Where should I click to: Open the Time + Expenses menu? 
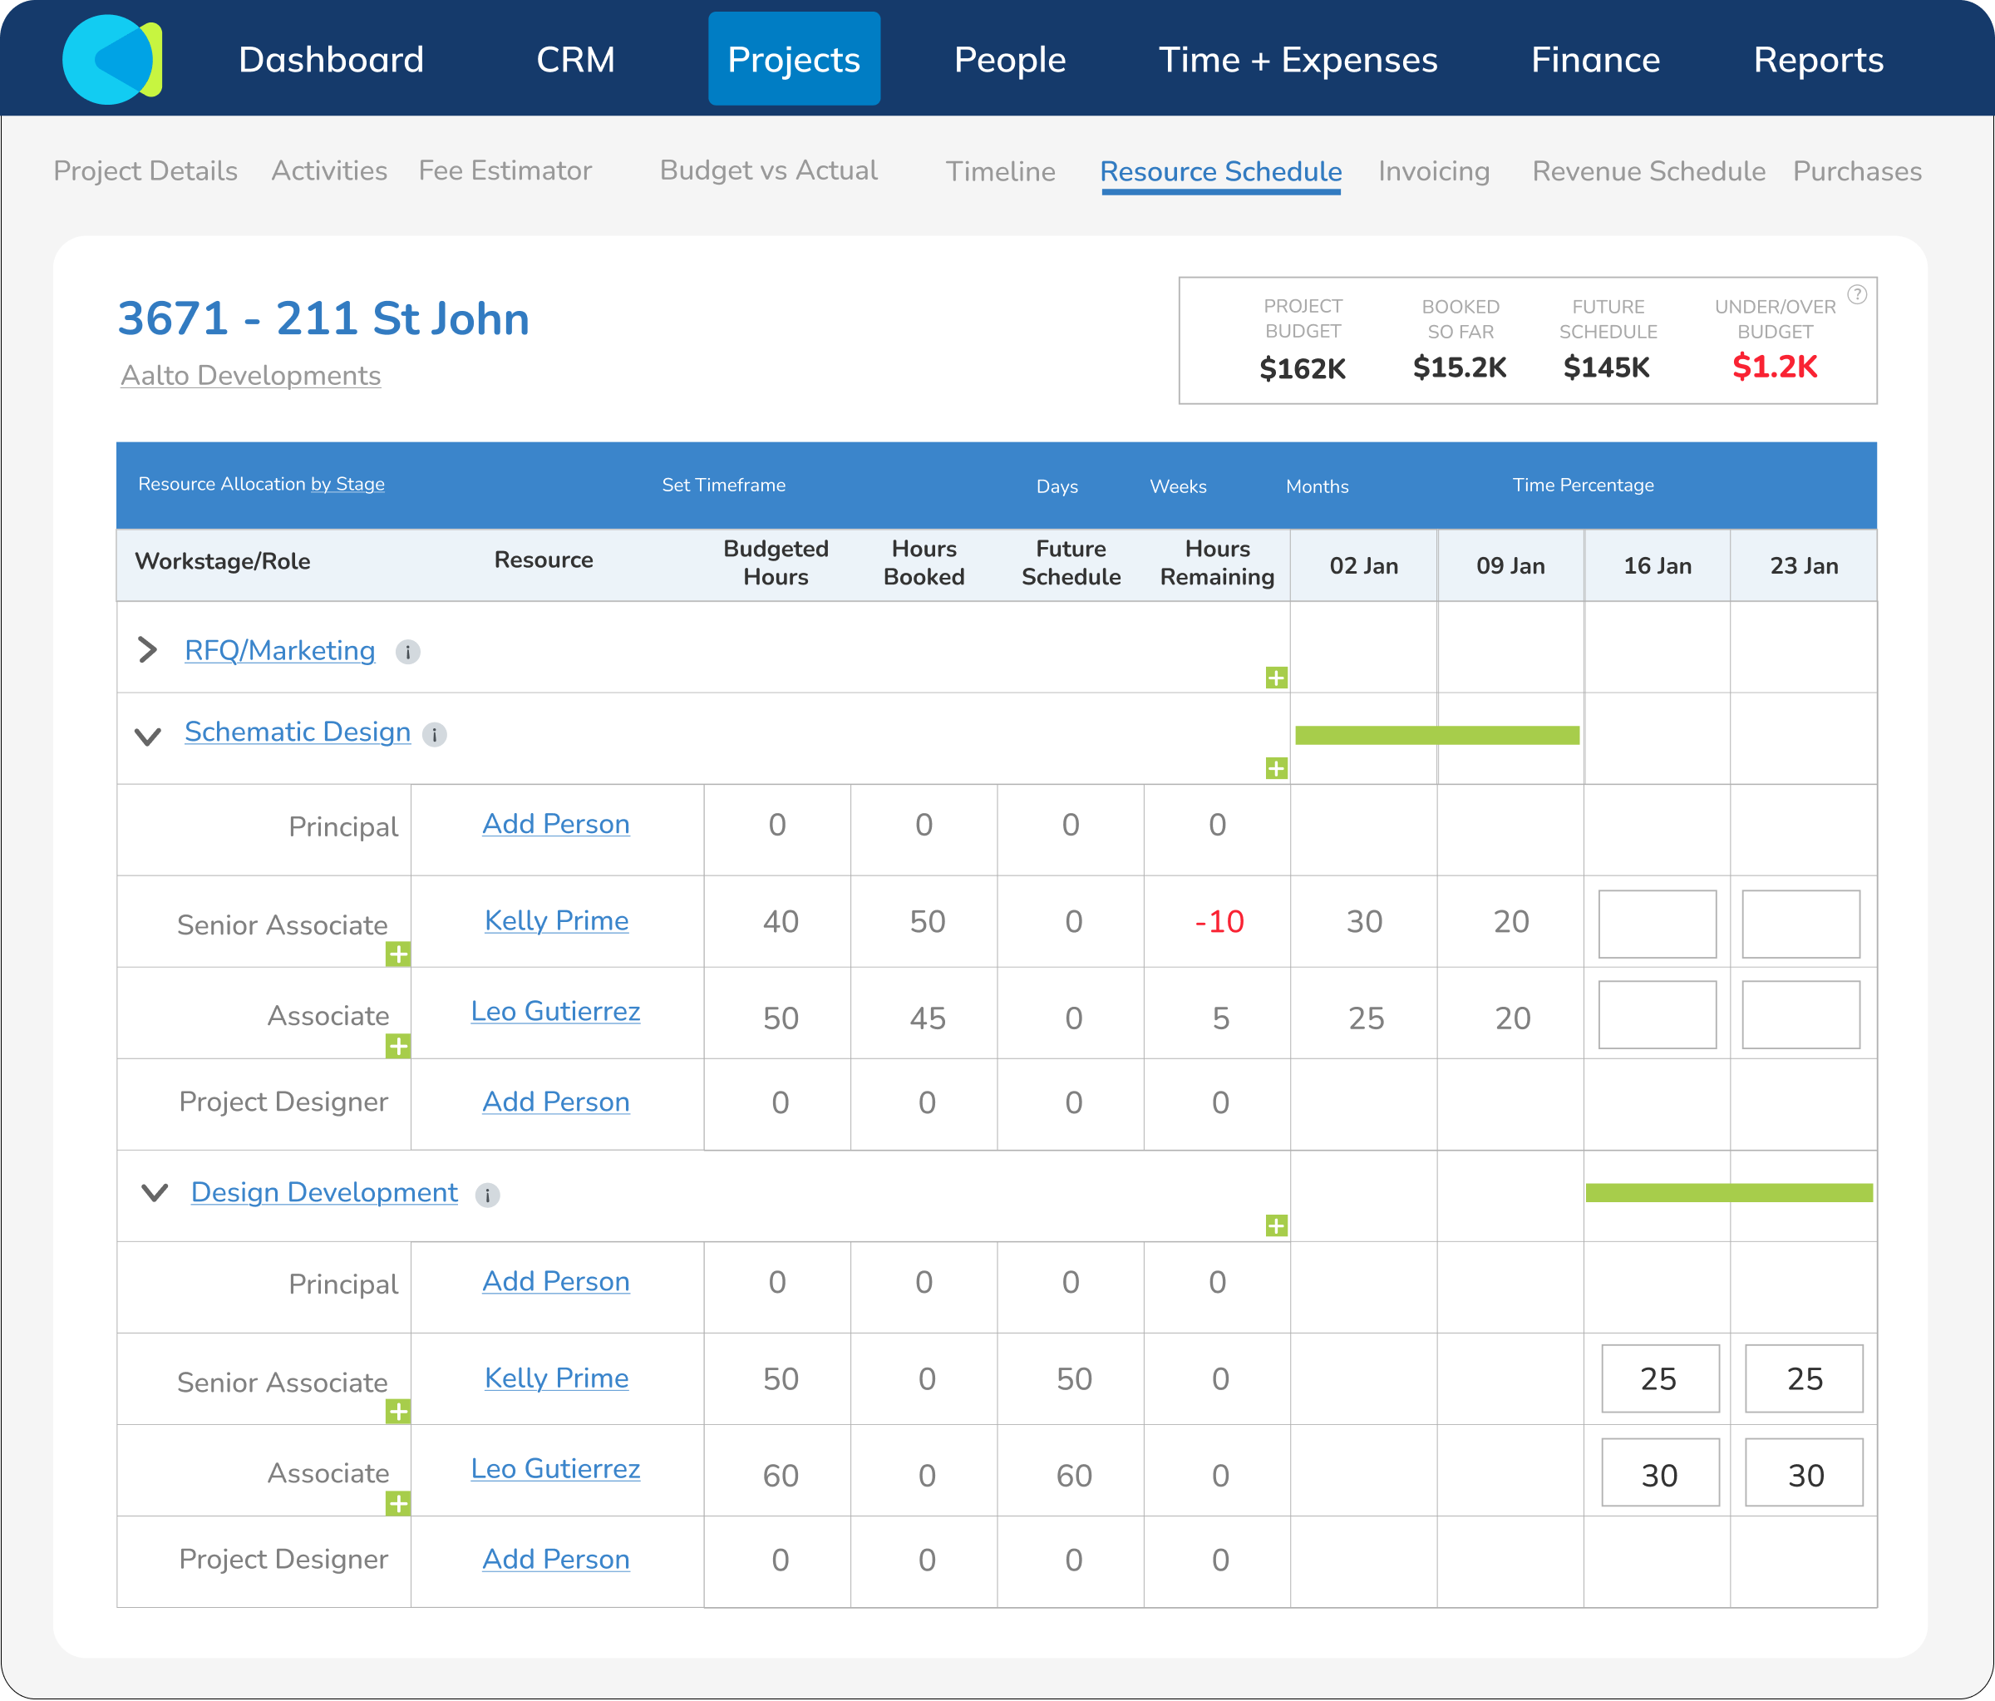pyautogui.click(x=1297, y=60)
